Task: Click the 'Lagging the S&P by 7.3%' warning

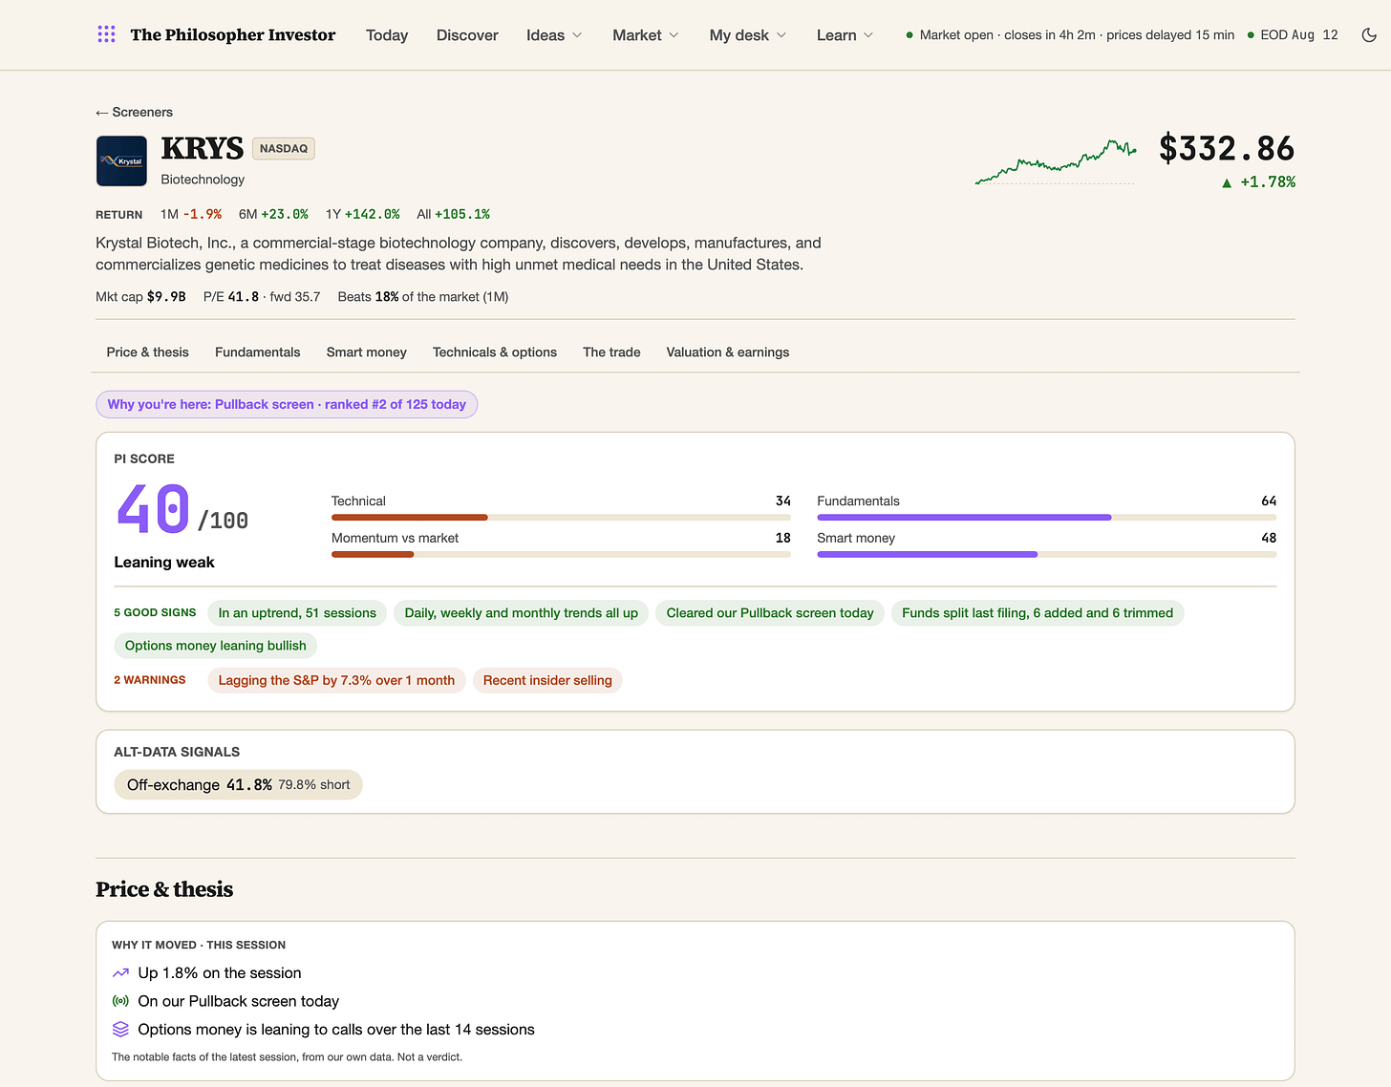Action: [x=336, y=680]
